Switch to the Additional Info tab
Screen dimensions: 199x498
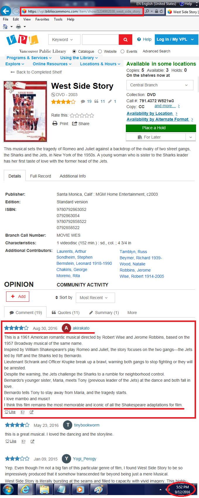coord(73,176)
